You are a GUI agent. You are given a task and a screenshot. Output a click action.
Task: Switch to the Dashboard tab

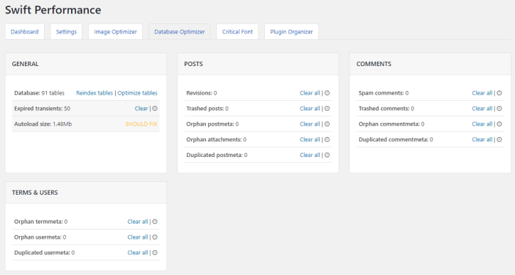[x=25, y=31]
